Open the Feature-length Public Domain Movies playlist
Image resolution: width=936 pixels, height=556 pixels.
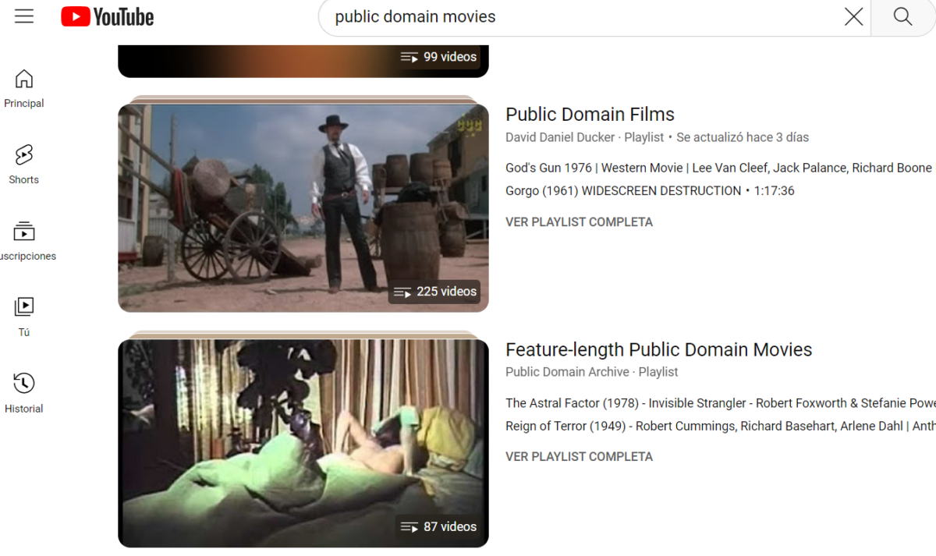(659, 349)
